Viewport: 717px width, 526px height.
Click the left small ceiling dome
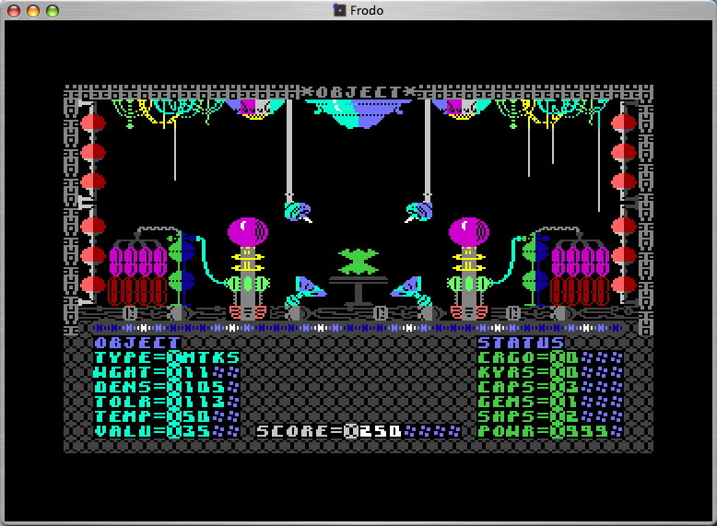click(x=254, y=110)
